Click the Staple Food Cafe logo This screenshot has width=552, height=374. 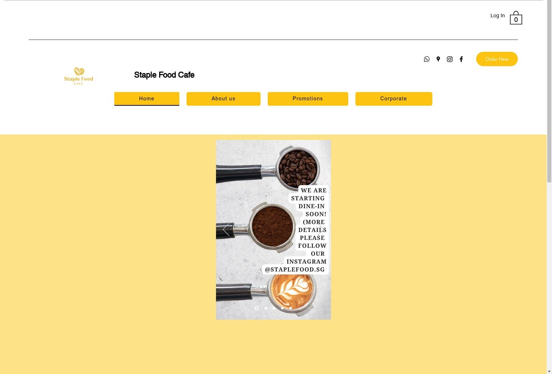[x=79, y=76]
